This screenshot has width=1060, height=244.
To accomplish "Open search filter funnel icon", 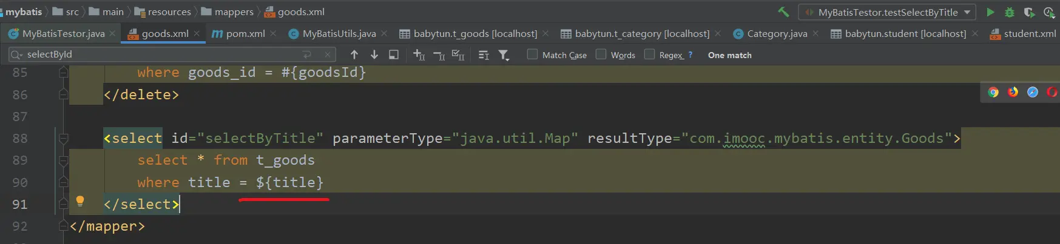I will point(504,55).
